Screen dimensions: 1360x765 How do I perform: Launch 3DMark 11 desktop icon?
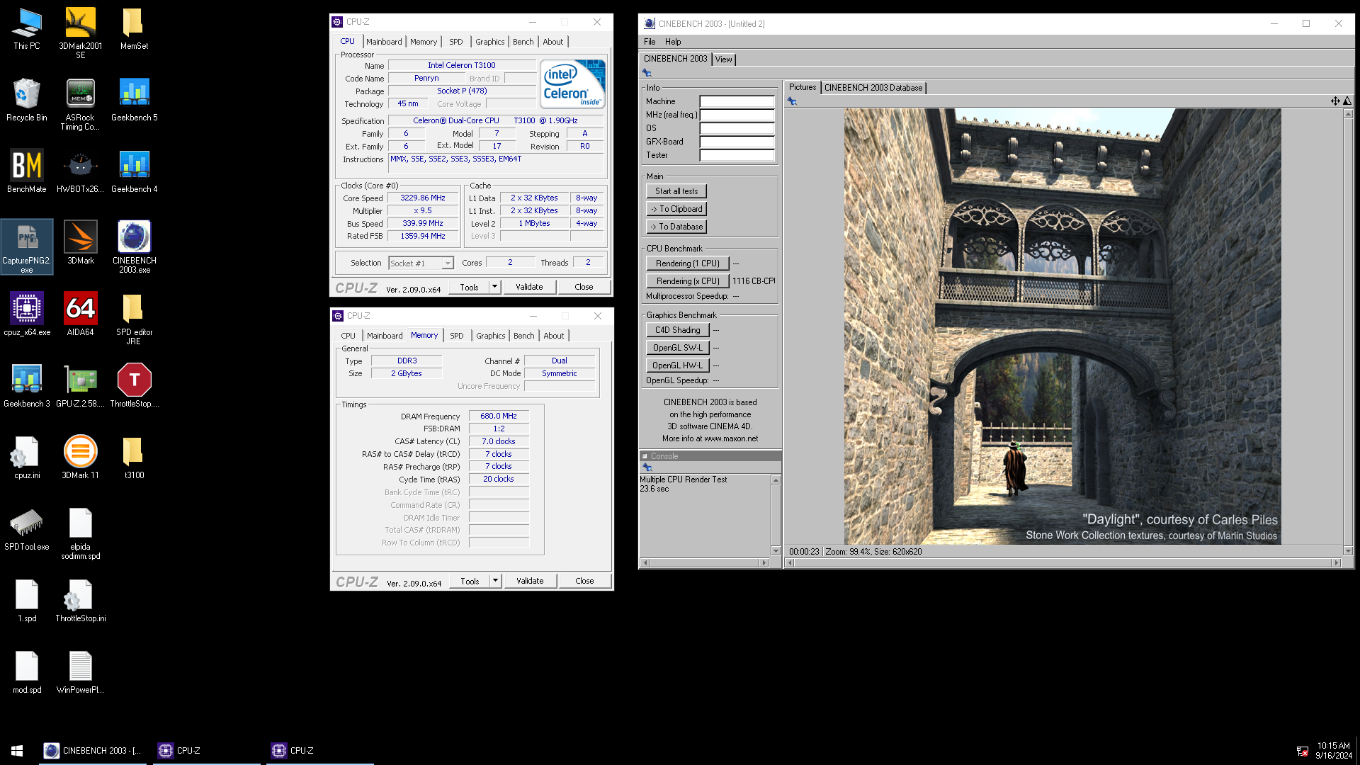pyautogui.click(x=80, y=458)
